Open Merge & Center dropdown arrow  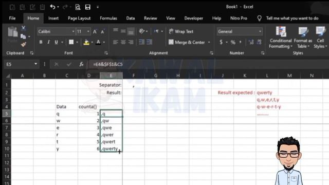point(209,42)
